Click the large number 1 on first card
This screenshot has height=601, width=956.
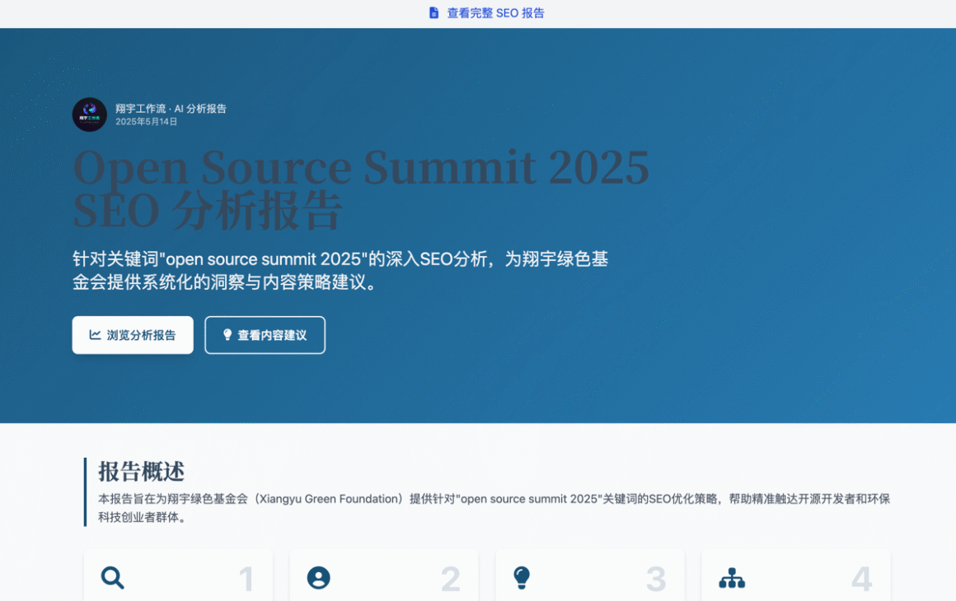[x=246, y=580]
